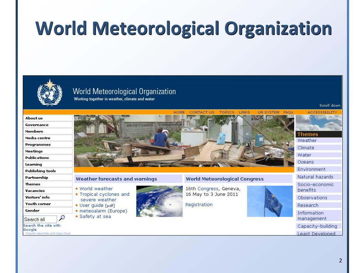Open the About us menu item
This screenshot has height=273, width=364.
click(x=48, y=118)
